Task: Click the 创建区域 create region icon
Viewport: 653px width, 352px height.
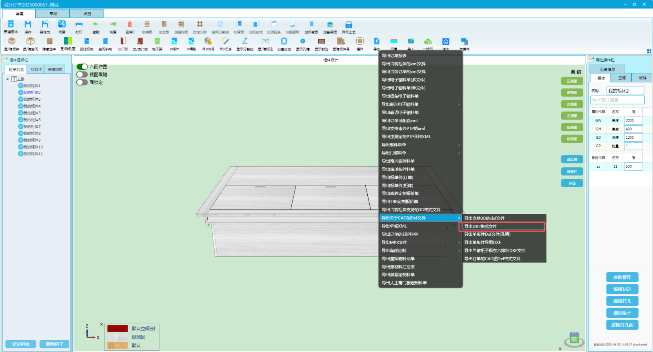Action: pyautogui.click(x=284, y=41)
